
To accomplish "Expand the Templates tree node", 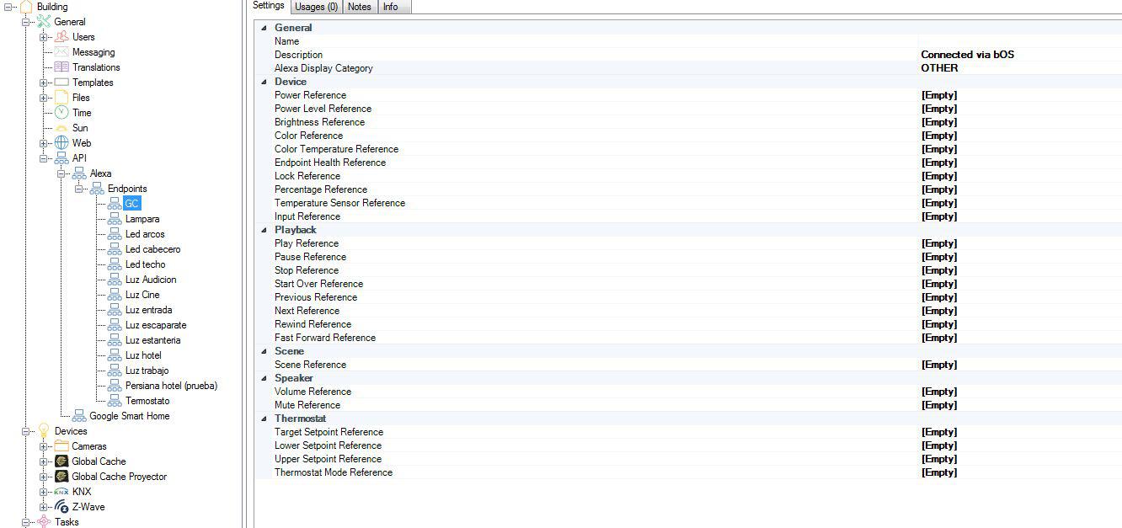I will [x=44, y=83].
